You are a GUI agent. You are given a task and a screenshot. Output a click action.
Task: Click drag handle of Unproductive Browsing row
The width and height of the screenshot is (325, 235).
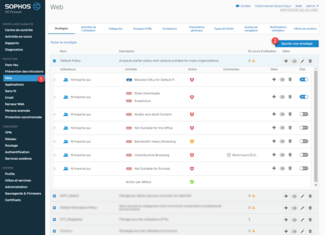tap(55, 155)
